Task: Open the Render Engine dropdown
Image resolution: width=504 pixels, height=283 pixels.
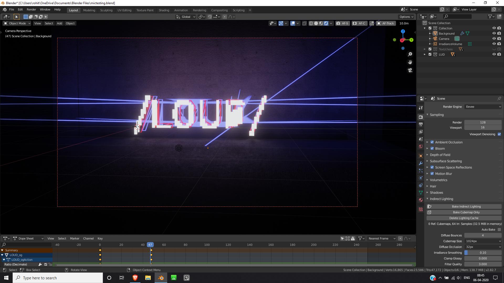Action: tap(483, 107)
